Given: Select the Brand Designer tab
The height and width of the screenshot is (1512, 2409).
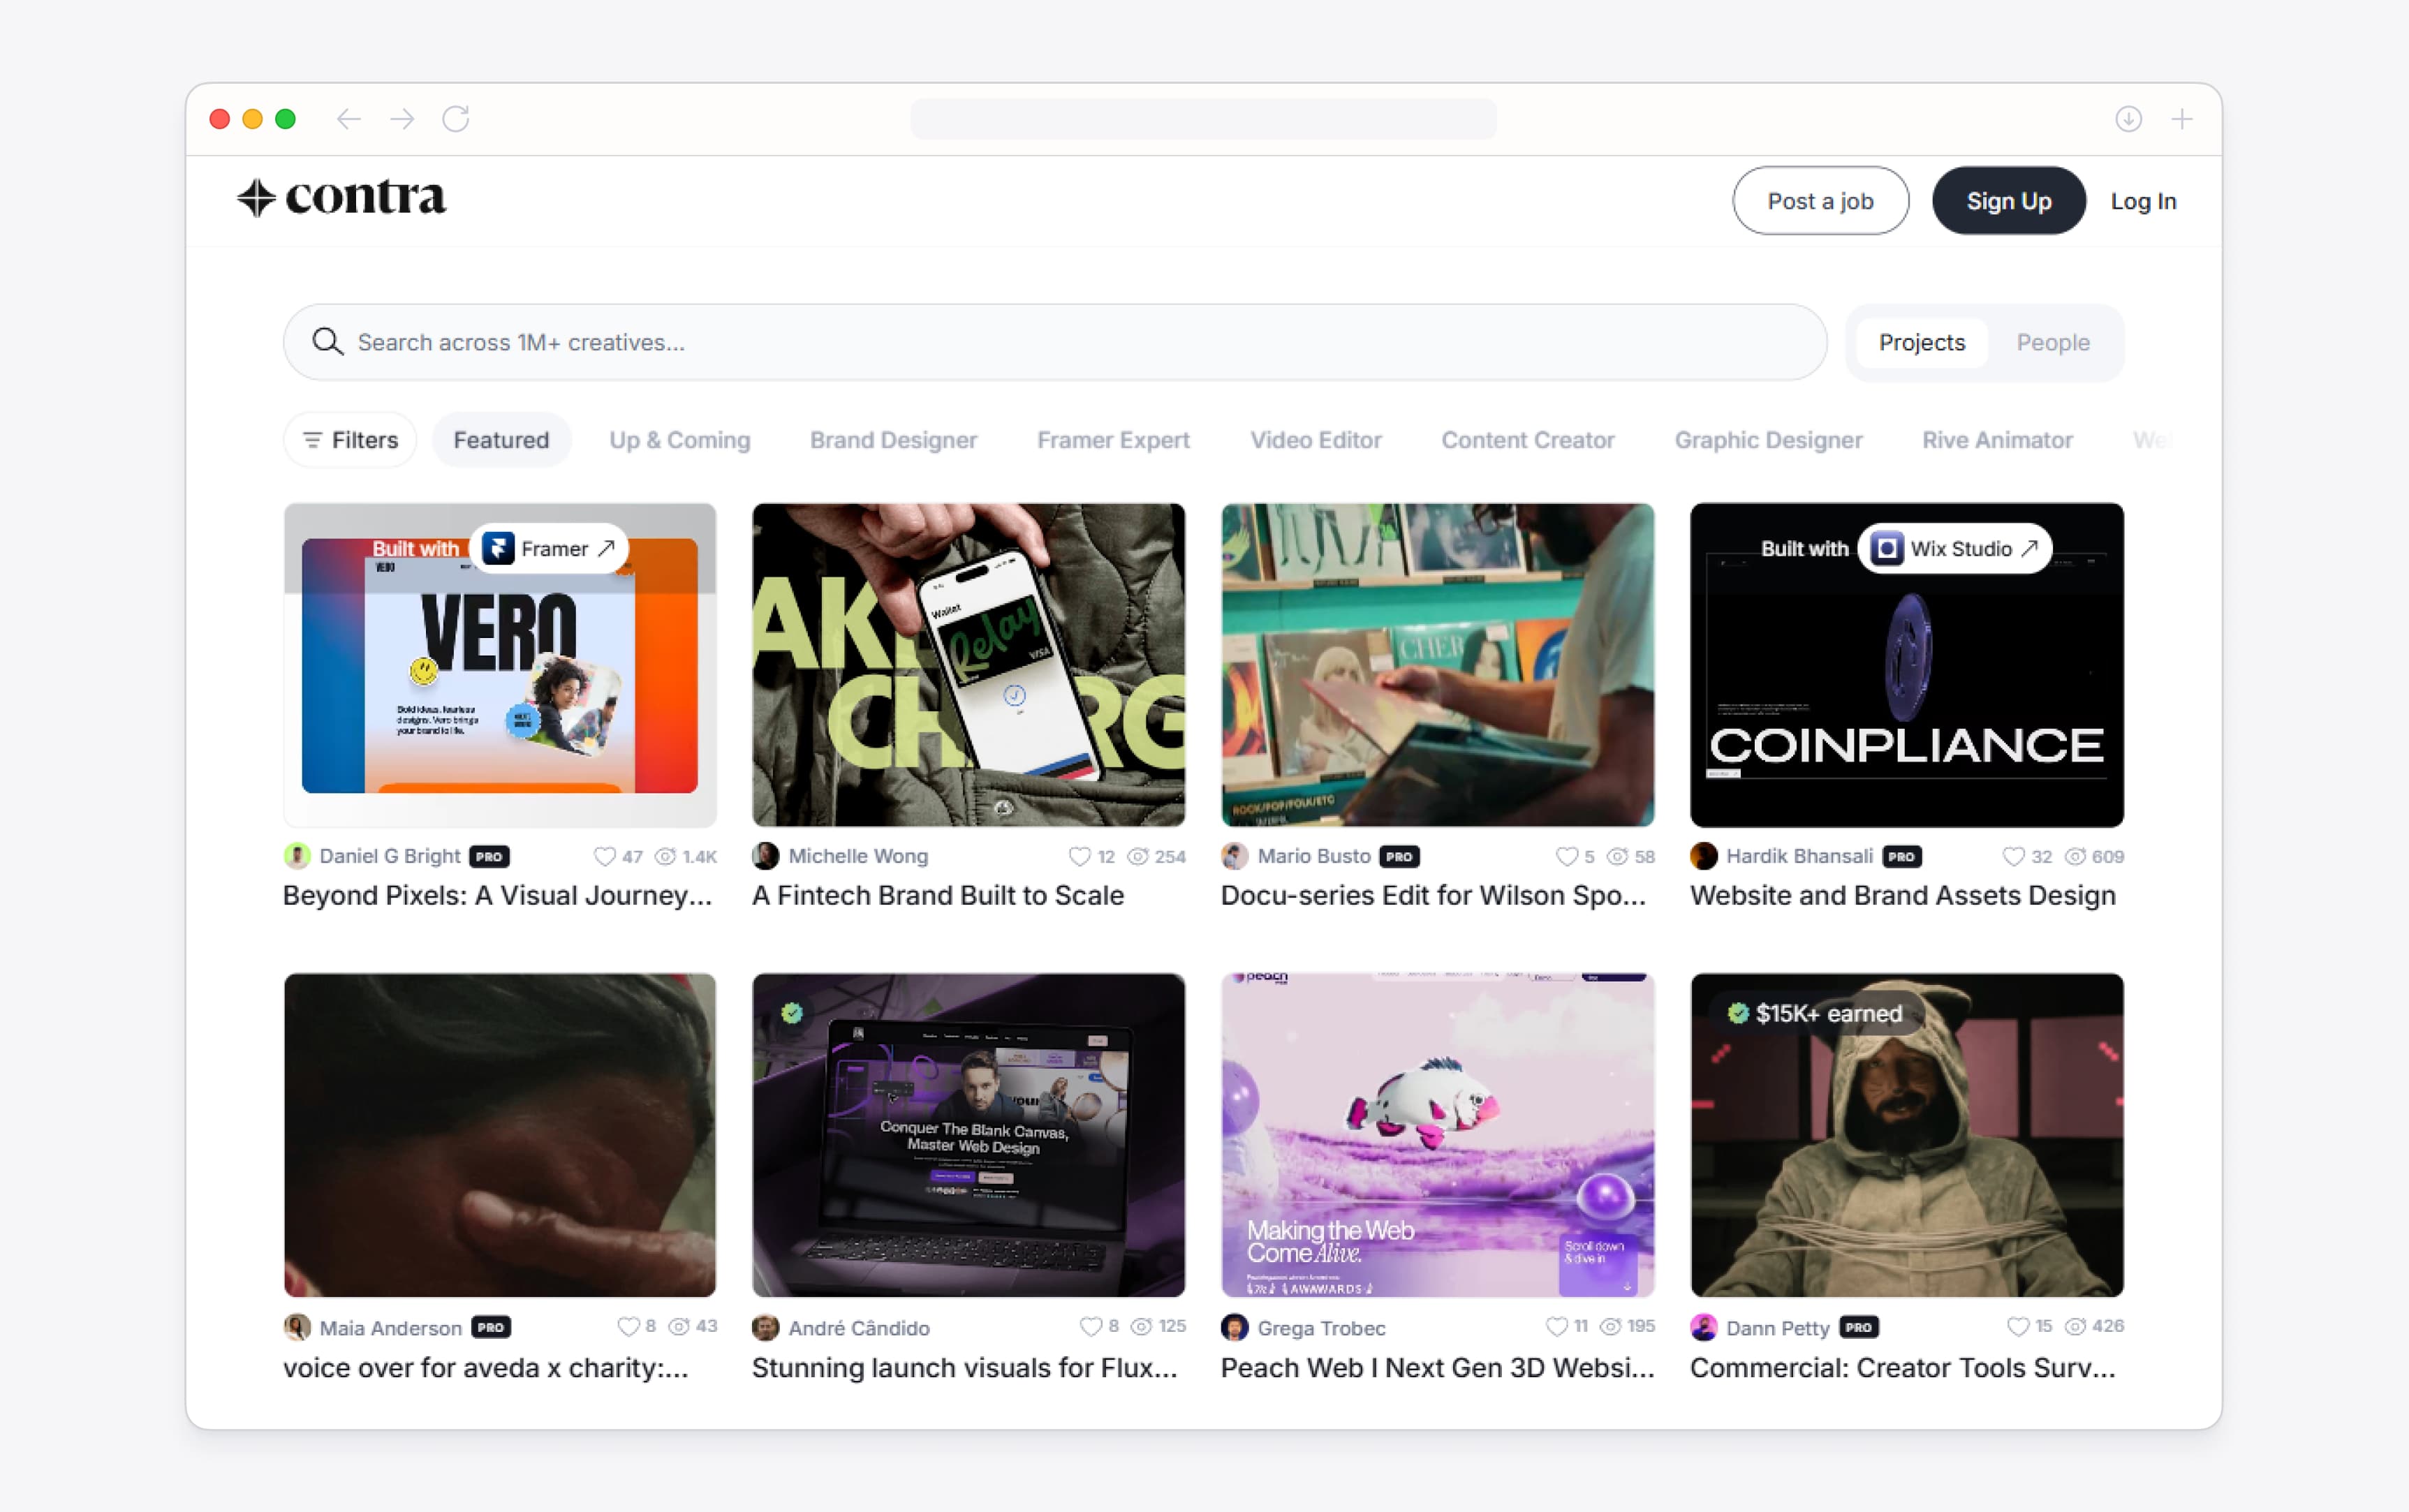Looking at the screenshot, I should [x=894, y=440].
